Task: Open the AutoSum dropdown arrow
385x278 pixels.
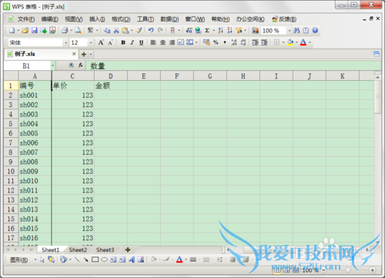Action: coord(213,31)
